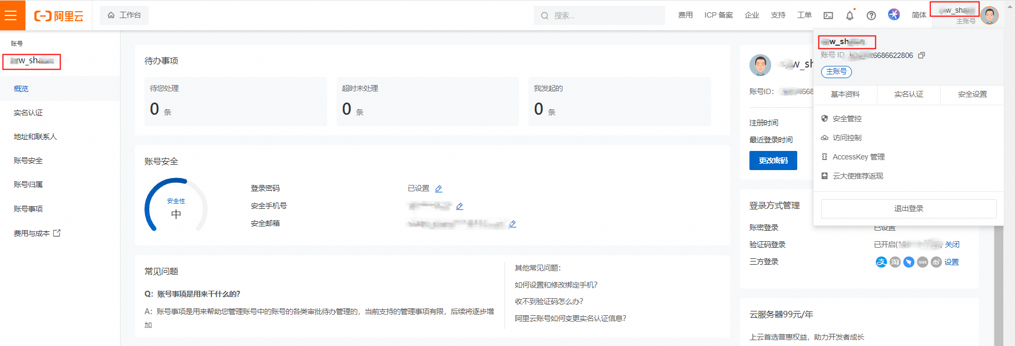1015x346 pixels.
Task: Click the Weibo third-party login icon
Action: (936, 262)
